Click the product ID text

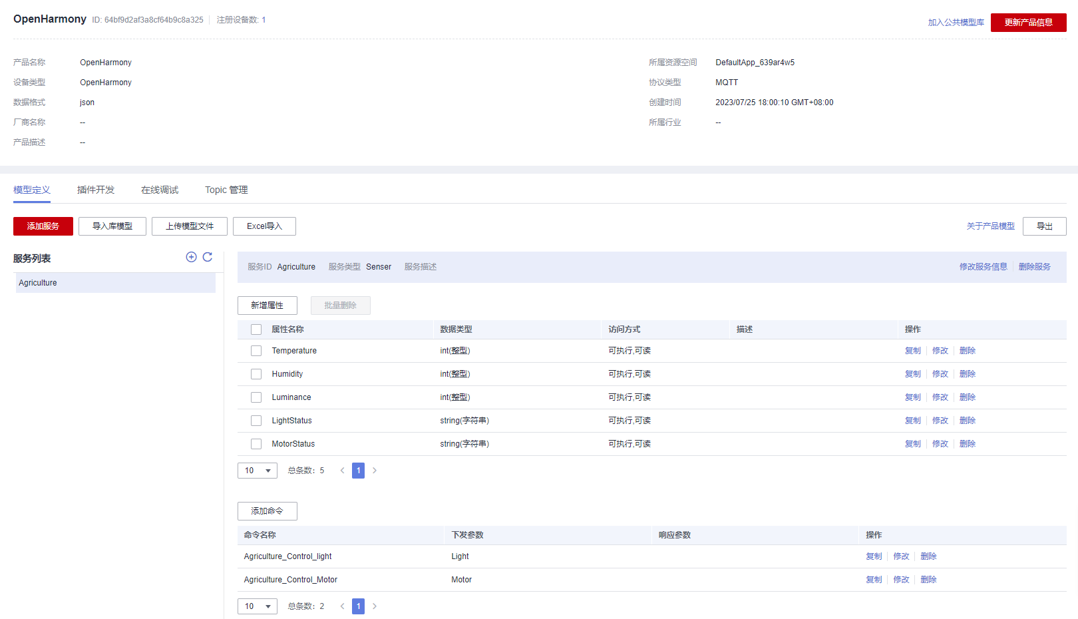point(148,20)
